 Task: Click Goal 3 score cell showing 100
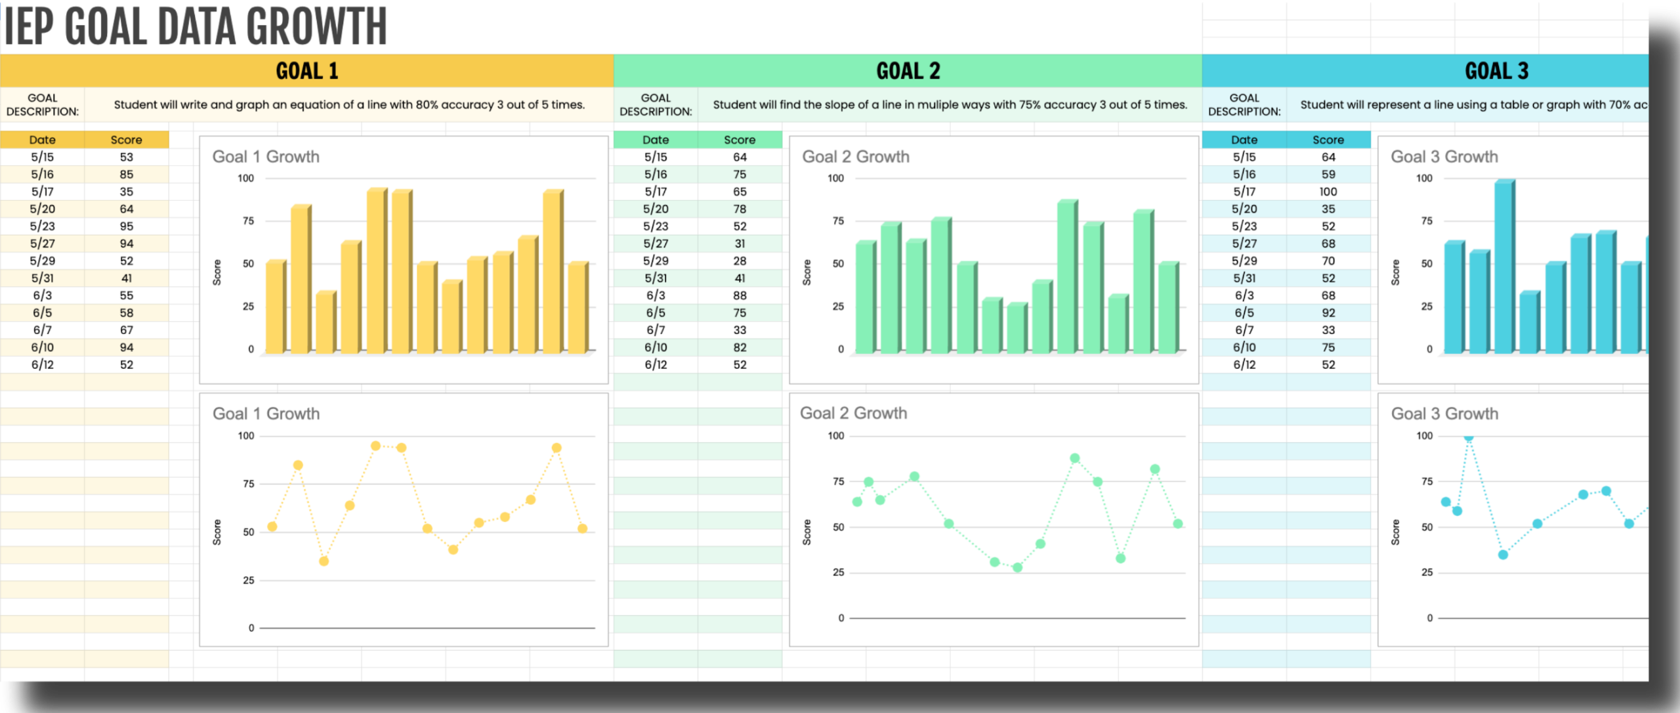[1328, 192]
